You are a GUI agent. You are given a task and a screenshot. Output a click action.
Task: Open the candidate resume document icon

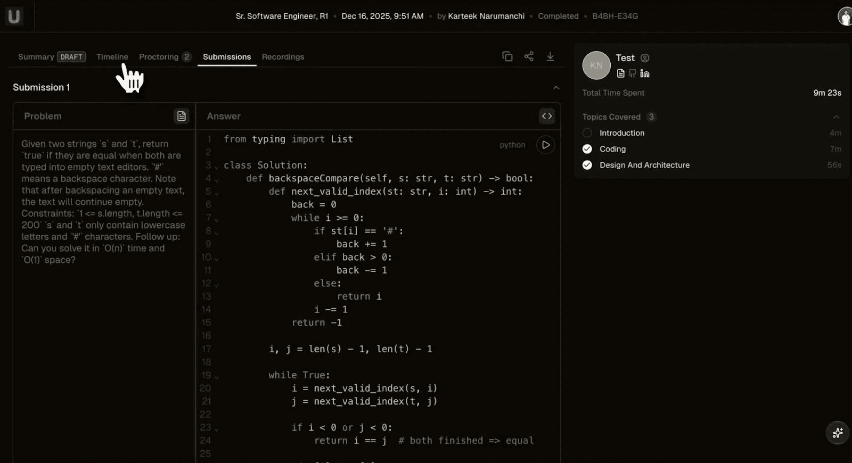coord(621,73)
